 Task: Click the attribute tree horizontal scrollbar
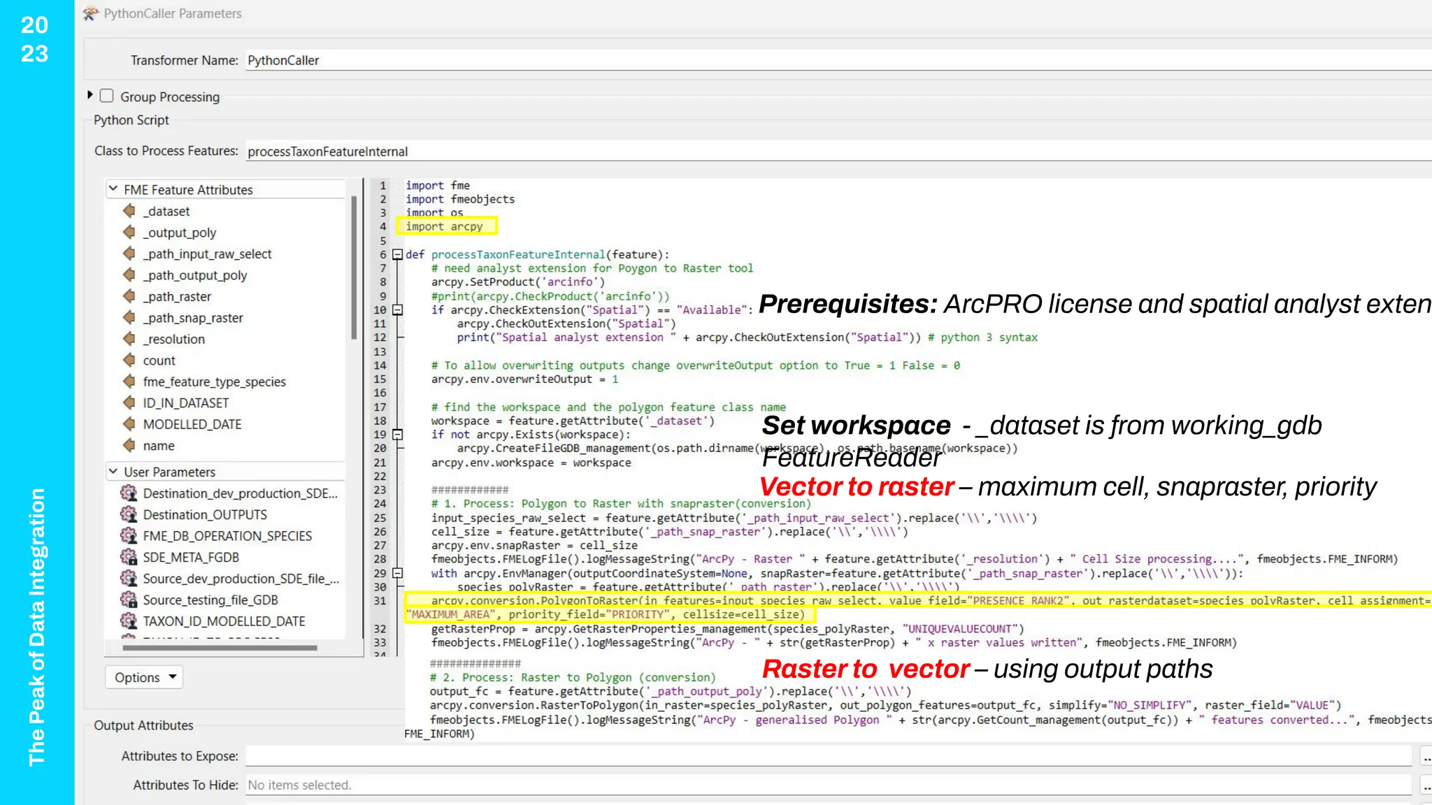[x=220, y=648]
